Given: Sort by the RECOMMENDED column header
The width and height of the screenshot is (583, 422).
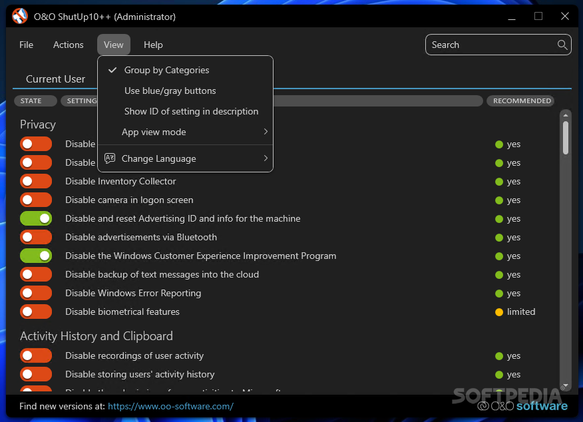Looking at the screenshot, I should [x=520, y=101].
